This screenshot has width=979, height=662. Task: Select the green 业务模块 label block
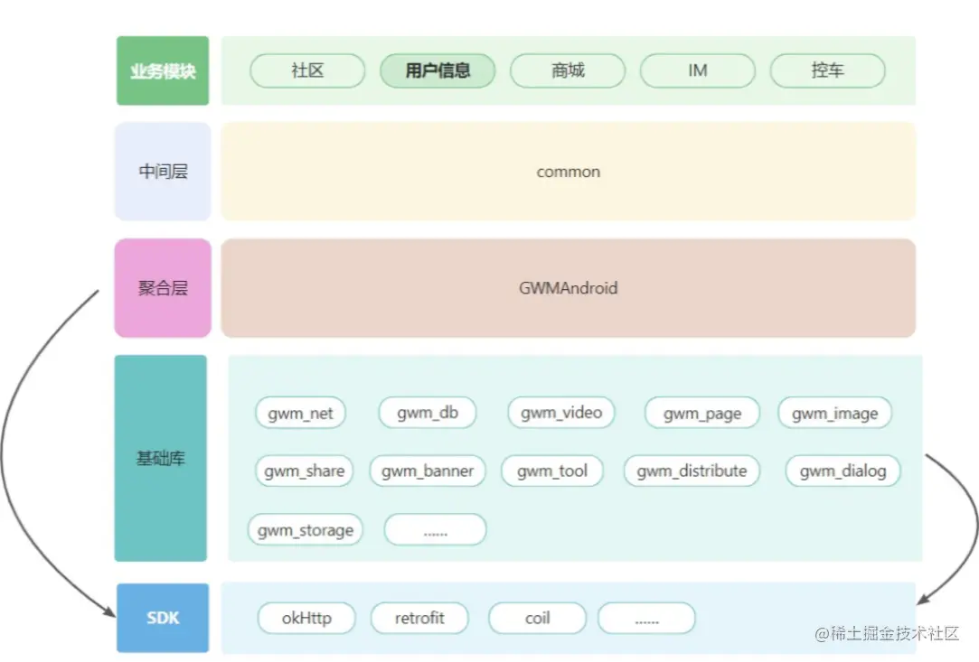(x=163, y=70)
